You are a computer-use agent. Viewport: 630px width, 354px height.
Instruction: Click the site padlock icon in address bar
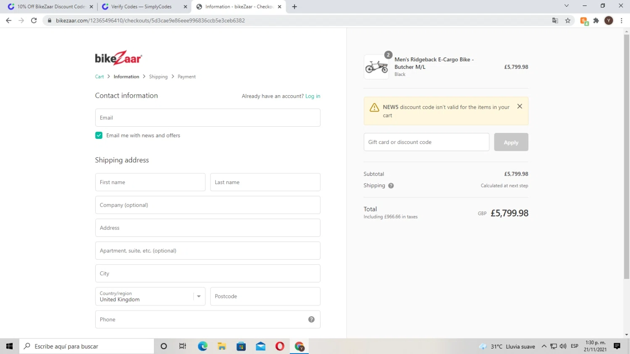(49, 21)
